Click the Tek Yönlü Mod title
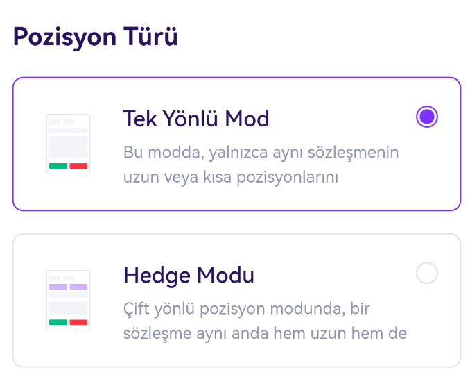The height and width of the screenshot is (377, 470). coord(196,119)
